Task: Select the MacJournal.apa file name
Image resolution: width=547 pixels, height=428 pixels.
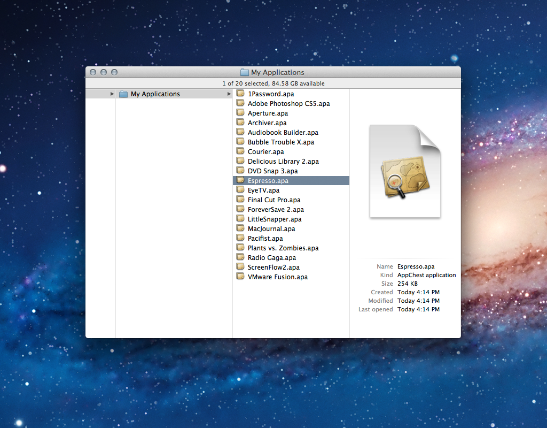Action: (x=271, y=229)
